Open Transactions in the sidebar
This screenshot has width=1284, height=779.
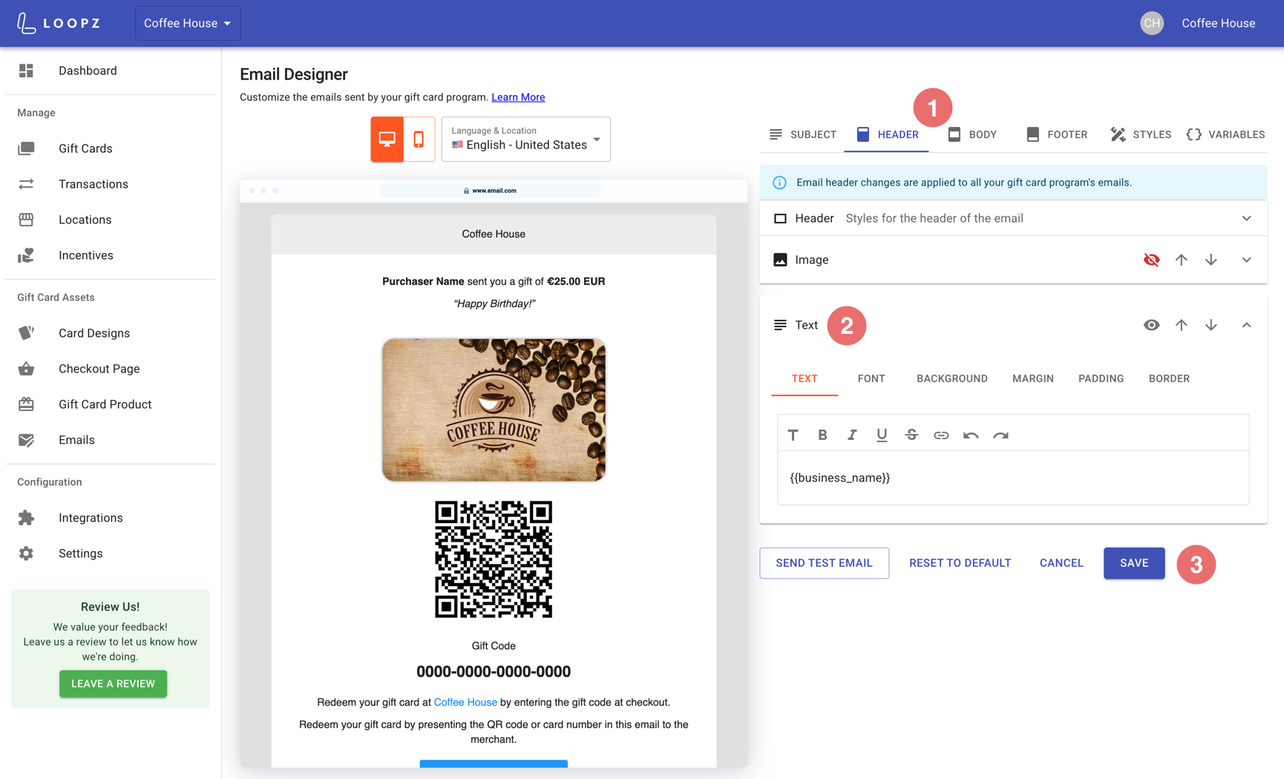pos(110,184)
